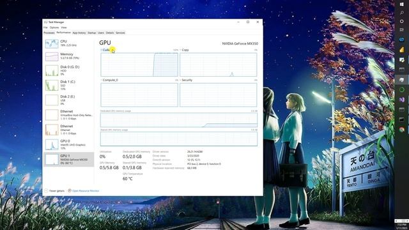Screen dimensions: 409x230
Task: Open Cortana circle icon on taskbar
Action: pos(402,21)
